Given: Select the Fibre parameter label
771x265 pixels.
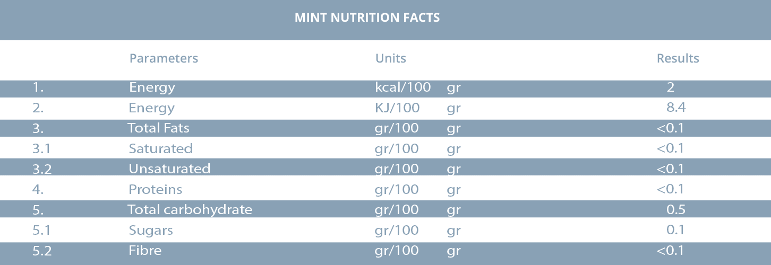Looking at the screenshot, I should pyautogui.click(x=145, y=251).
